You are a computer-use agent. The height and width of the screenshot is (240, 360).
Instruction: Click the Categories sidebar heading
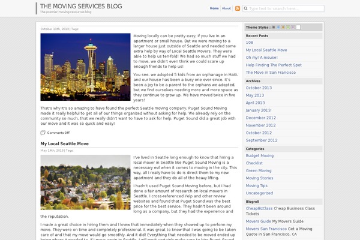(x=255, y=149)
